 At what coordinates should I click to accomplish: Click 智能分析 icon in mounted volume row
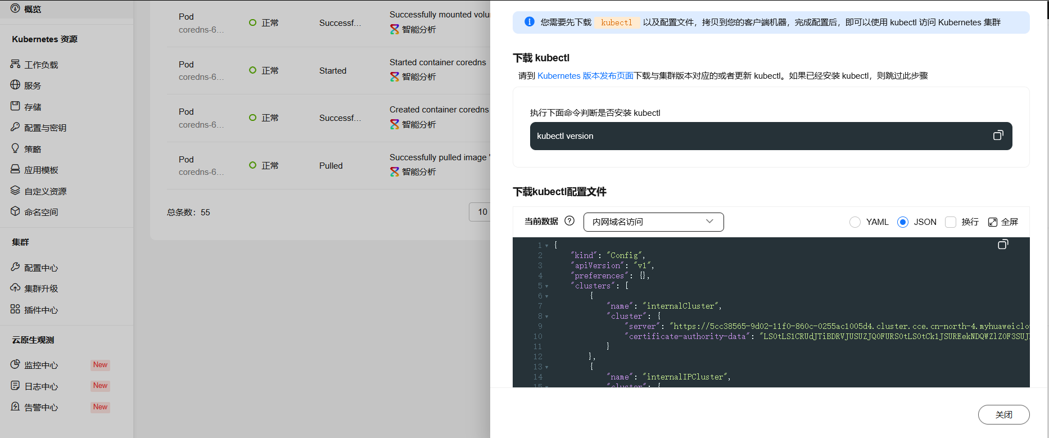[395, 29]
